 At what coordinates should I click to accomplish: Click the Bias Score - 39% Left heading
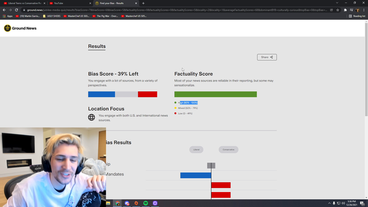(x=113, y=74)
